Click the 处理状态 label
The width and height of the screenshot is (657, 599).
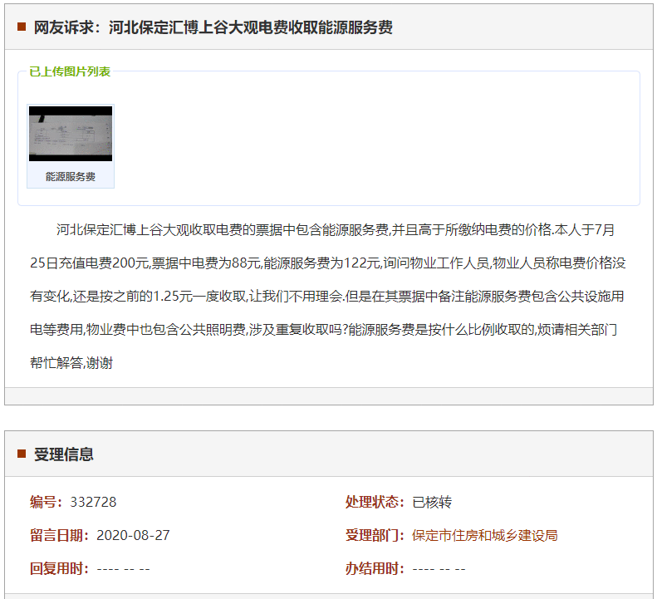(x=375, y=502)
